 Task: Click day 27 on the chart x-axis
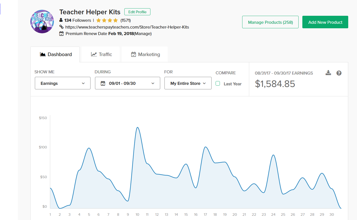point(303,214)
